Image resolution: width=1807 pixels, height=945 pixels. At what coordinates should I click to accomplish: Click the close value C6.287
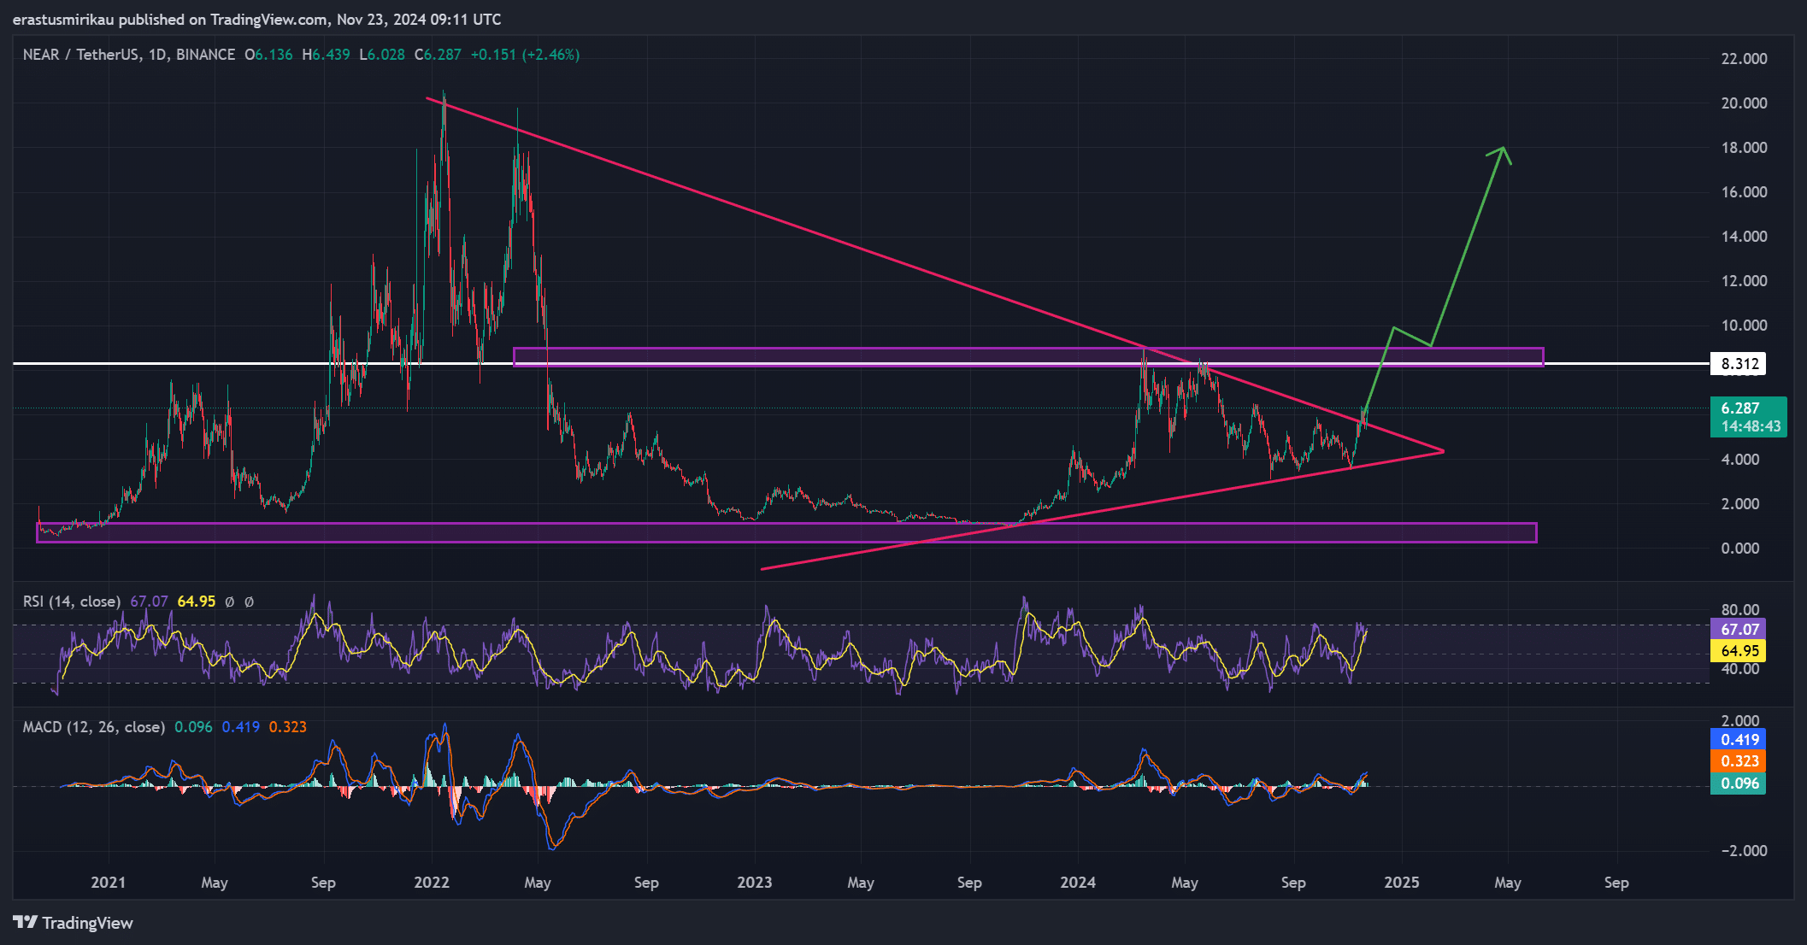tap(438, 55)
